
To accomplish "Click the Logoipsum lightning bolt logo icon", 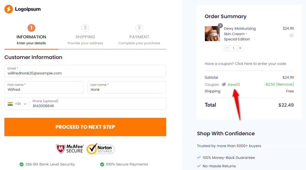I will (8, 9).
